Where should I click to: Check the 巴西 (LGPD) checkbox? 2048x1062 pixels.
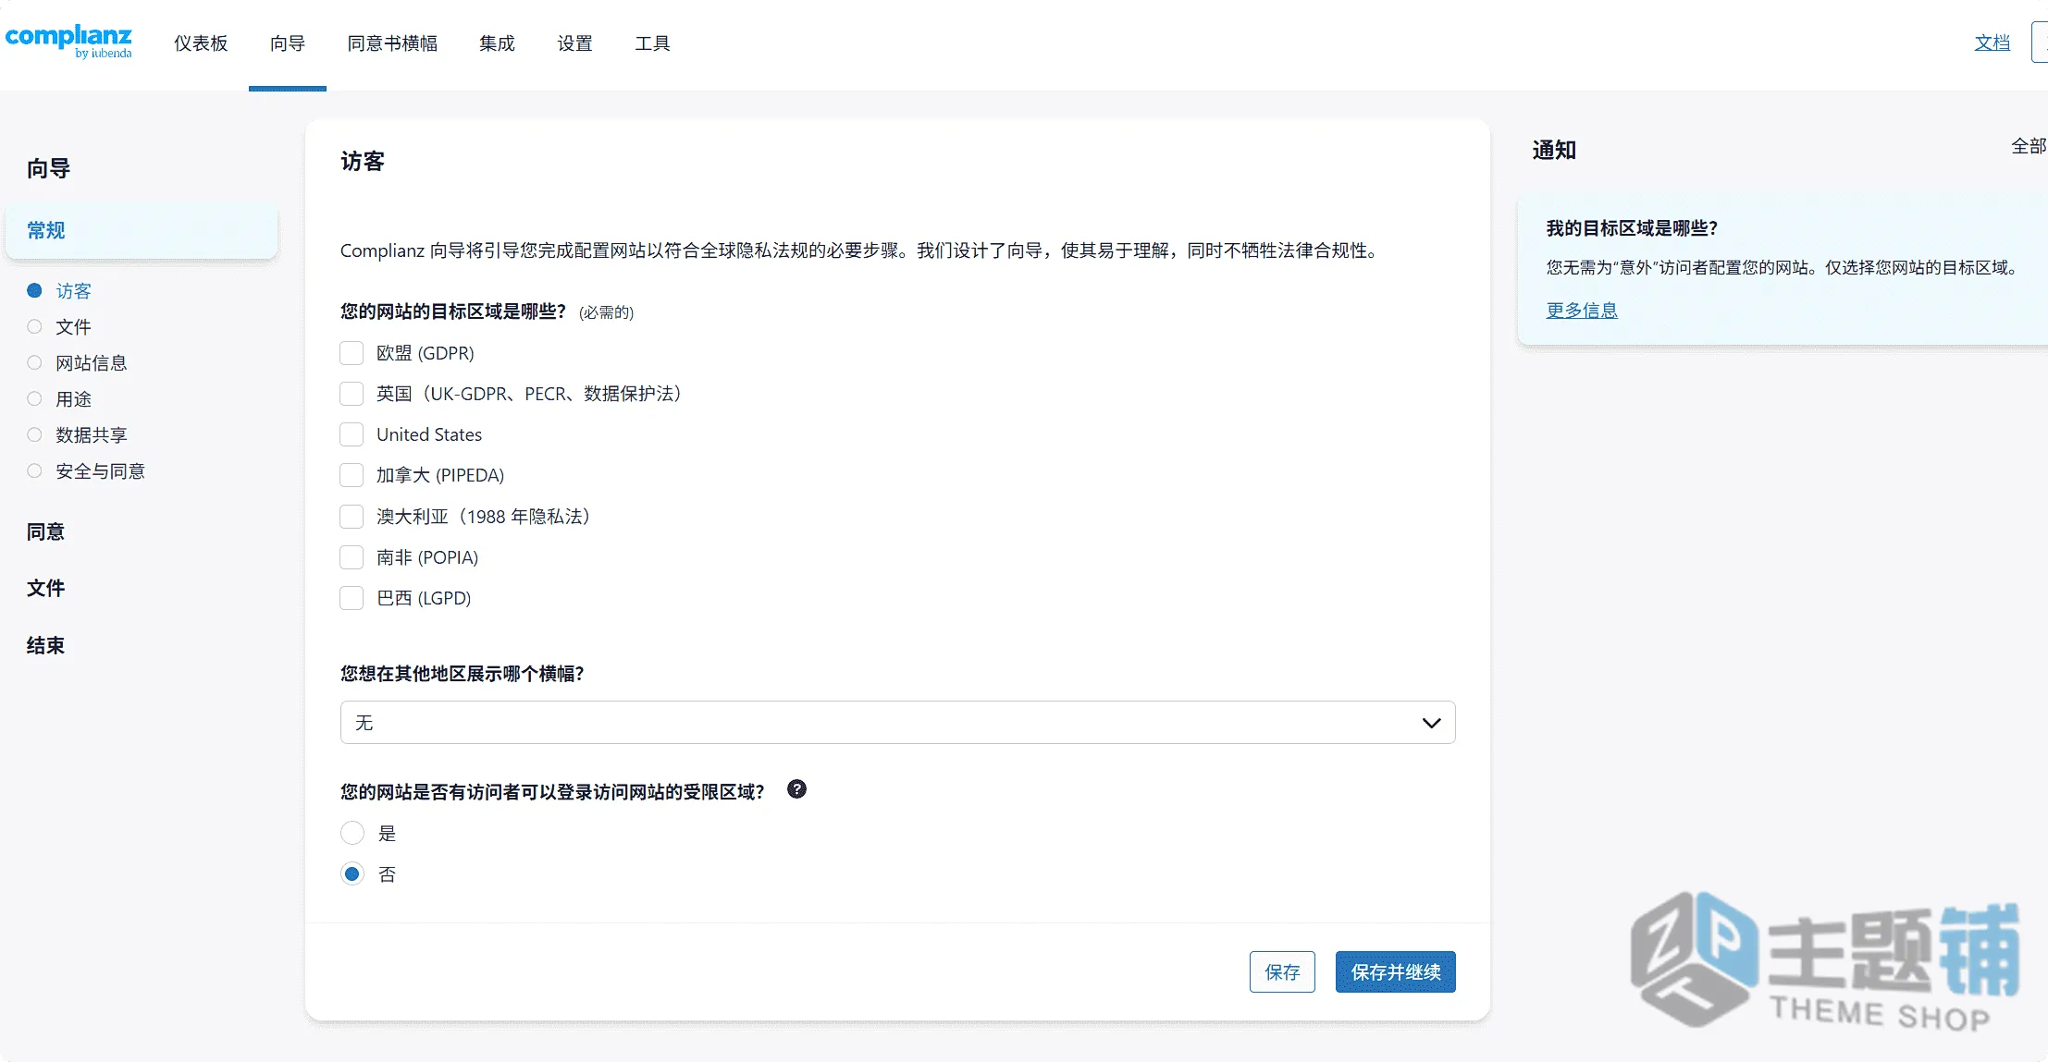352,598
